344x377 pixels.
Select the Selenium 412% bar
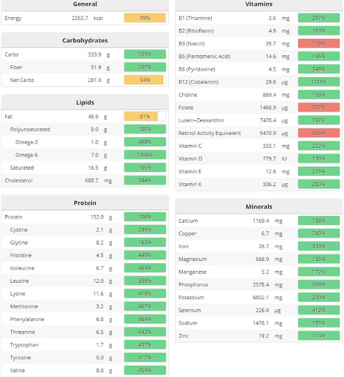[x=319, y=310]
